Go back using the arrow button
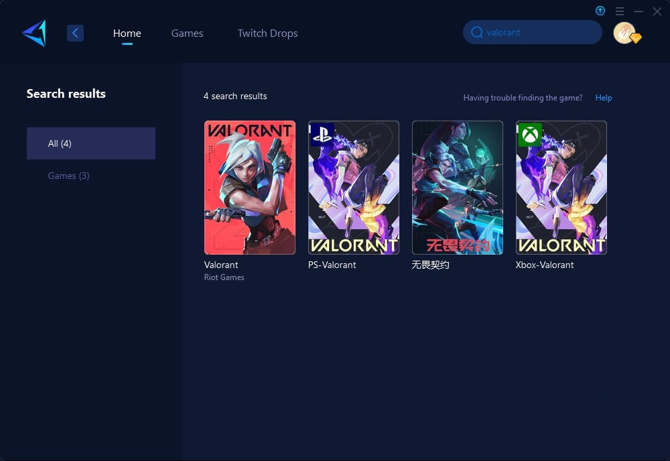This screenshot has height=461, width=670. 75,33
